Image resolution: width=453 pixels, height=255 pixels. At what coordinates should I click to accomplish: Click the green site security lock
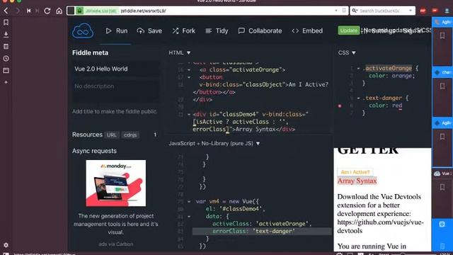click(80, 11)
